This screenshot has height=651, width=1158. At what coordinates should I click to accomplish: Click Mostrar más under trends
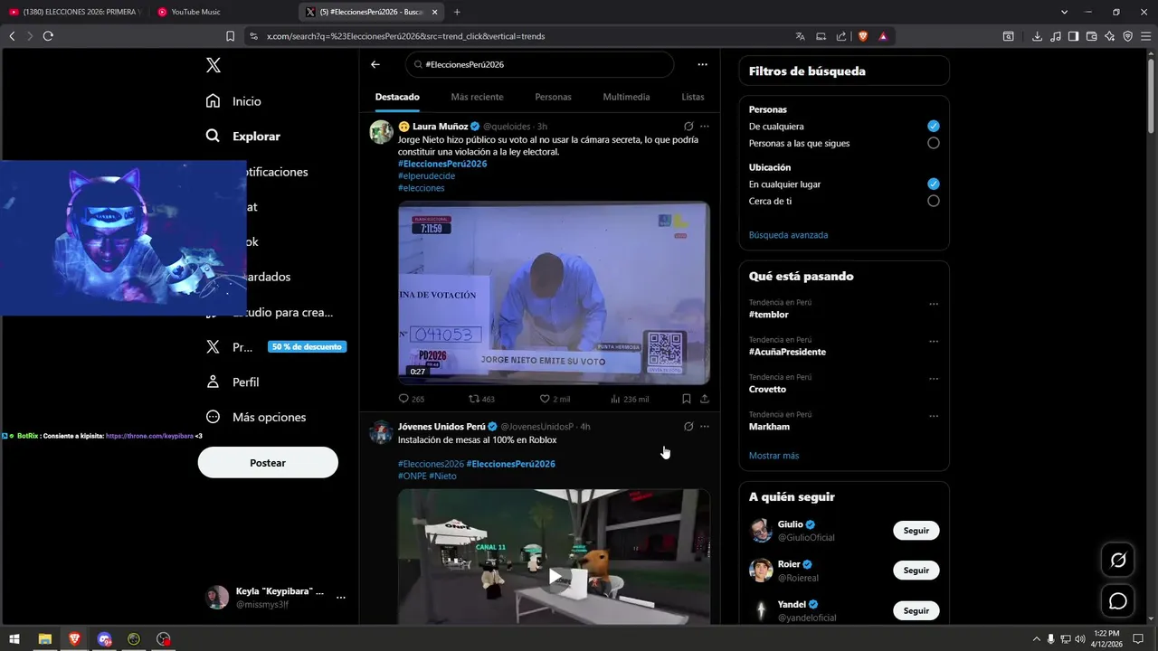pyautogui.click(x=774, y=456)
